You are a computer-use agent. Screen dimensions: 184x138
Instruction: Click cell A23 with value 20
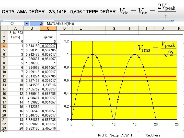point(16,128)
